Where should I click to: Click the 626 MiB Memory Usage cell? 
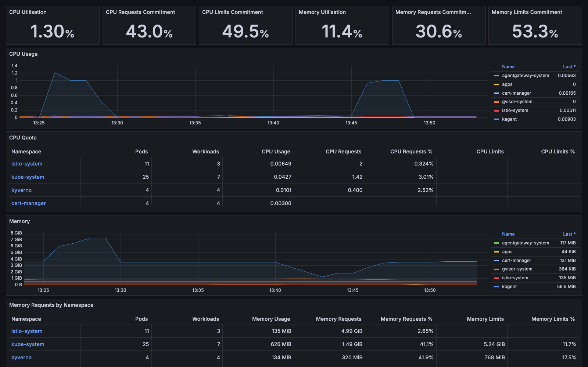click(281, 344)
